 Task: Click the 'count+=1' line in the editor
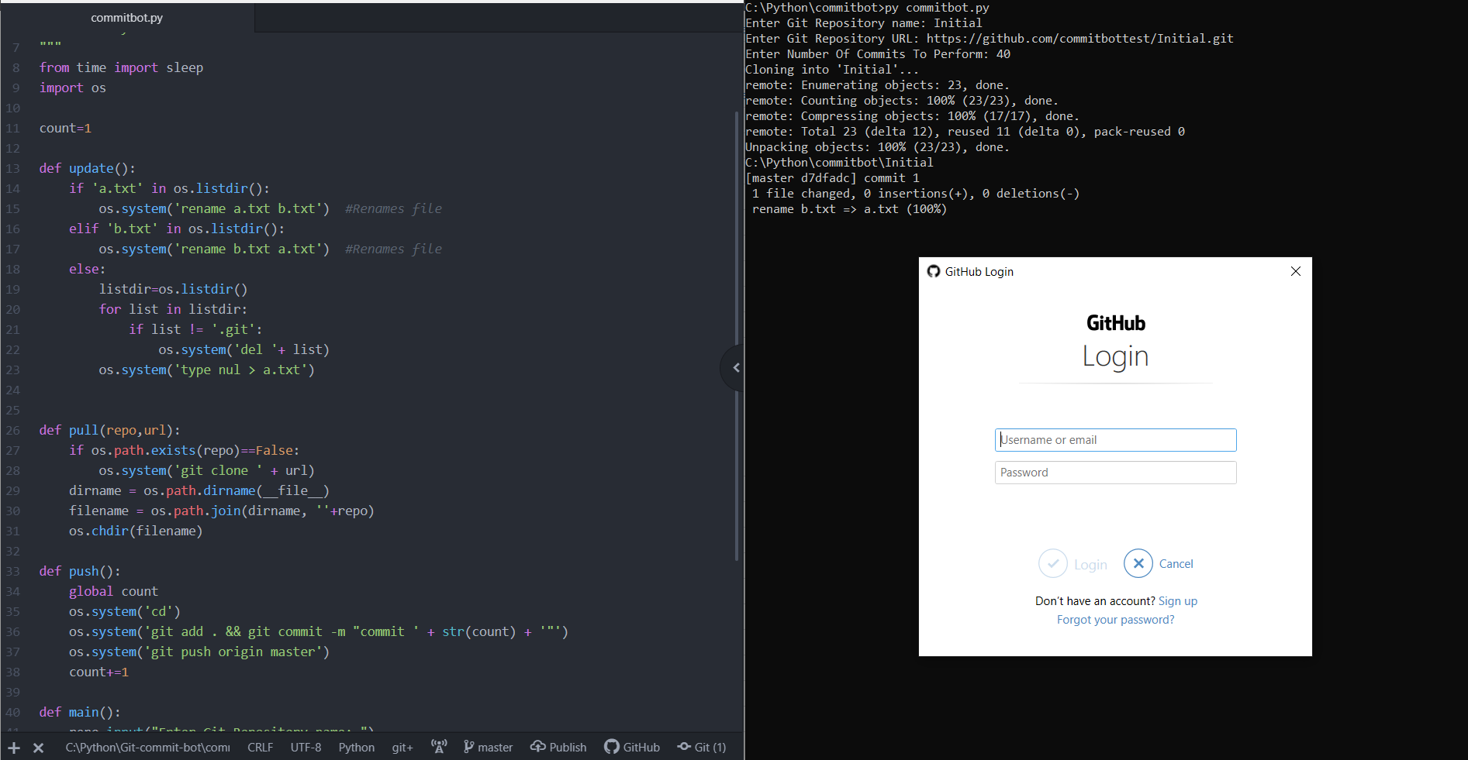(98, 672)
